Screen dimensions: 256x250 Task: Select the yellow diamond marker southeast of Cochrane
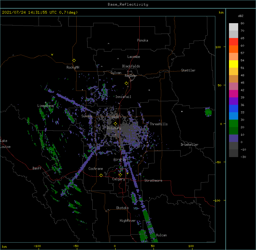pyautogui.click(x=101, y=175)
